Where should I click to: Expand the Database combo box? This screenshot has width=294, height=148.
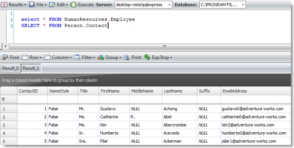(243, 5)
